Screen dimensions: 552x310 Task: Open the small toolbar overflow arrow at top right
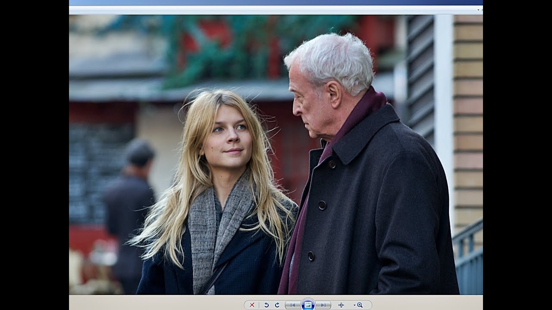pos(478,9)
